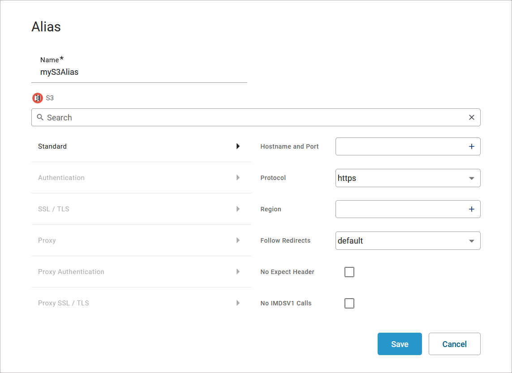The image size is (512, 373).
Task: Click the arrow beside Proxy SSL / TLS
Action: tap(238, 303)
